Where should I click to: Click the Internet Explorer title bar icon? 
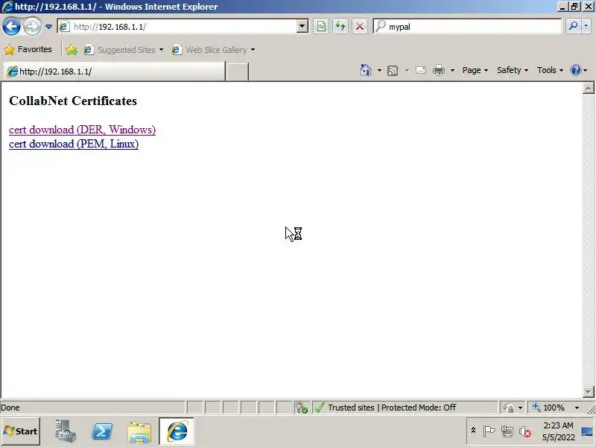click(x=7, y=7)
